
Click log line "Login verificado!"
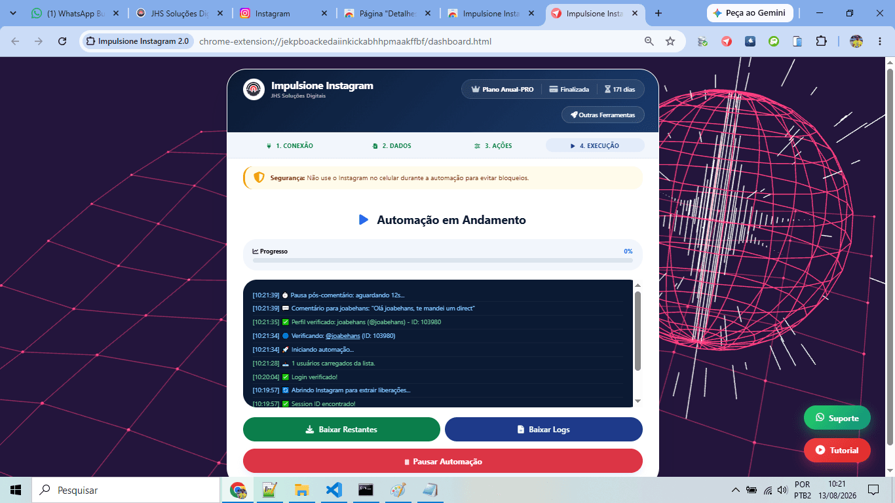pos(438,377)
